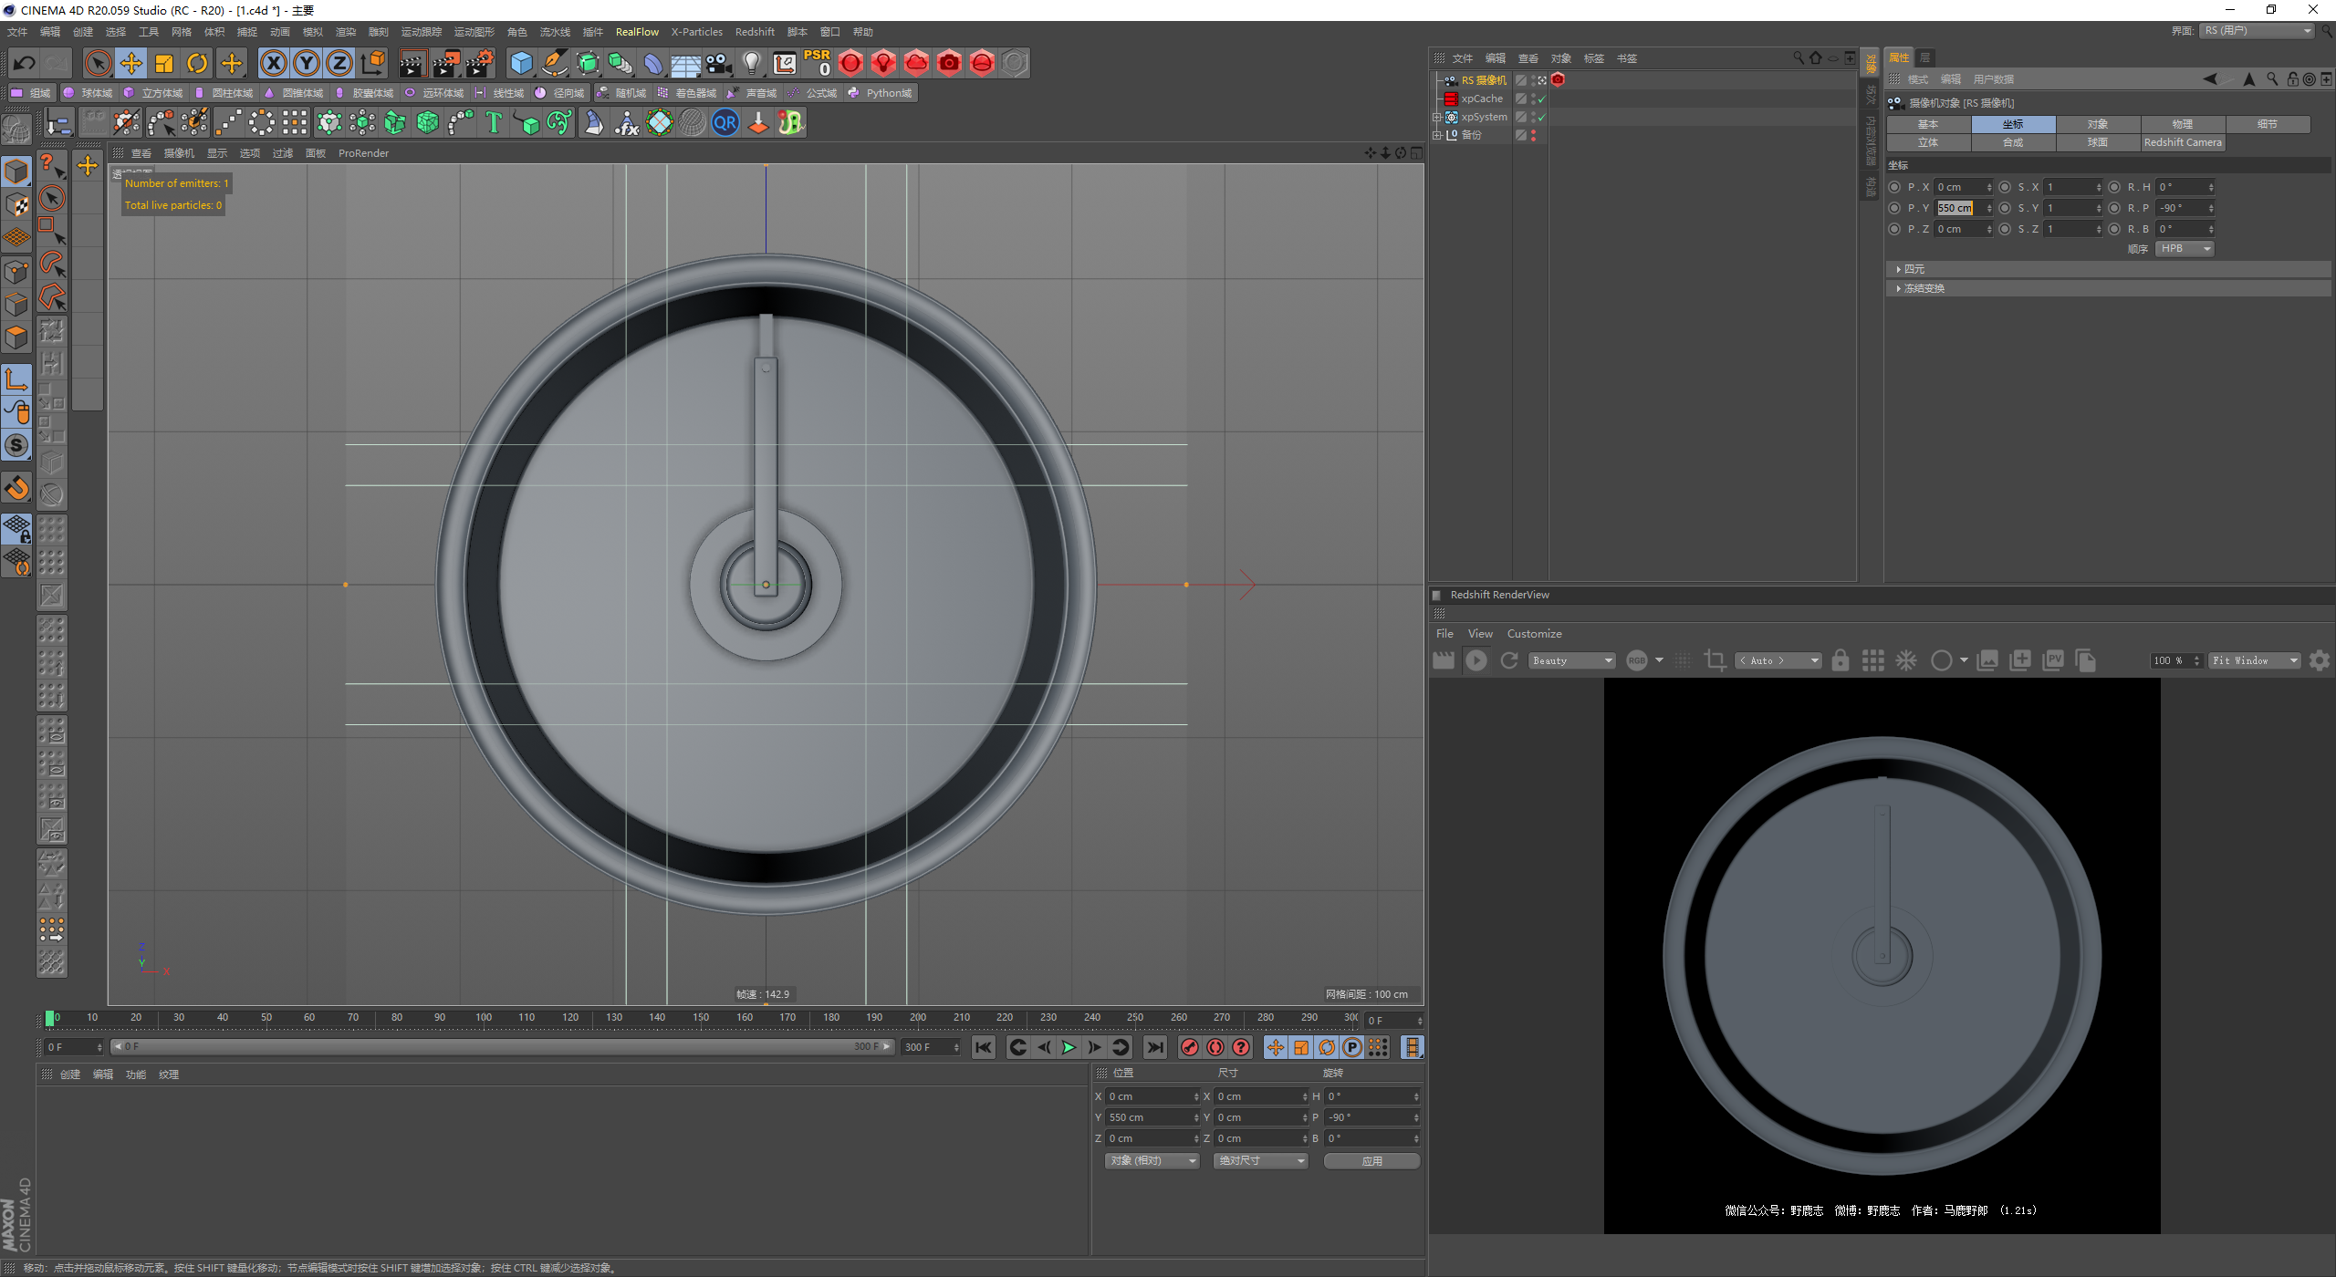Viewport: 2336px width, 1277px height.
Task: Click the 球体域 field button
Action: tap(89, 93)
